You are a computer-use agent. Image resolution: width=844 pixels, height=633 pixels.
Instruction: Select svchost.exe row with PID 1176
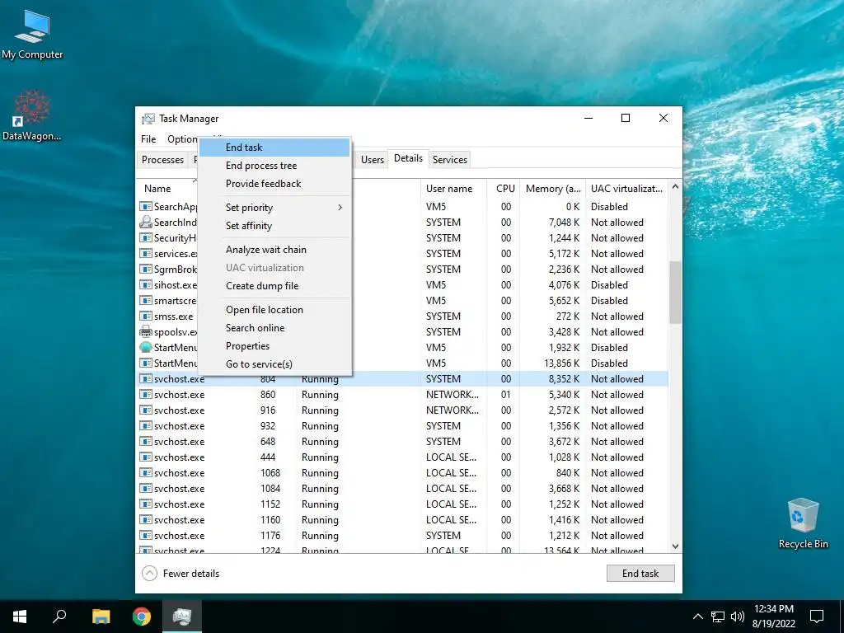(x=402, y=536)
